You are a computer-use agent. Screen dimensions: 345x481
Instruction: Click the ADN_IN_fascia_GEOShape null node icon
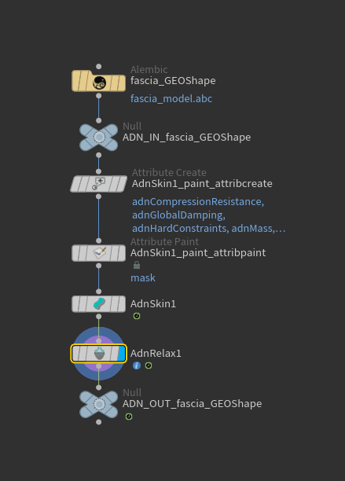99,137
